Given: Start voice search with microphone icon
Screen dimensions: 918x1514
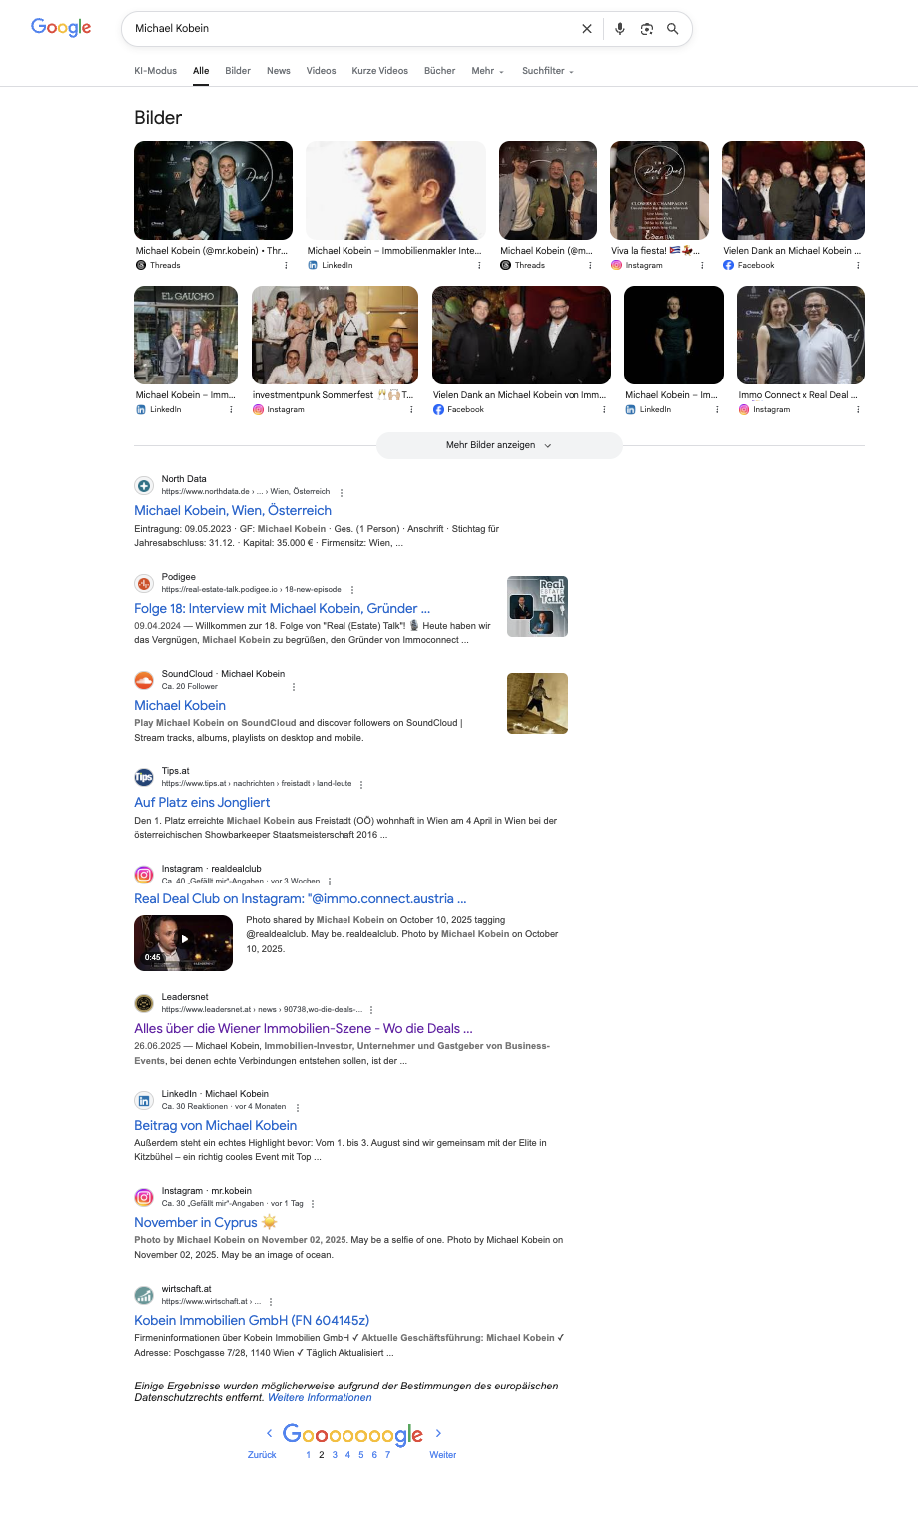Looking at the screenshot, I should click(620, 29).
